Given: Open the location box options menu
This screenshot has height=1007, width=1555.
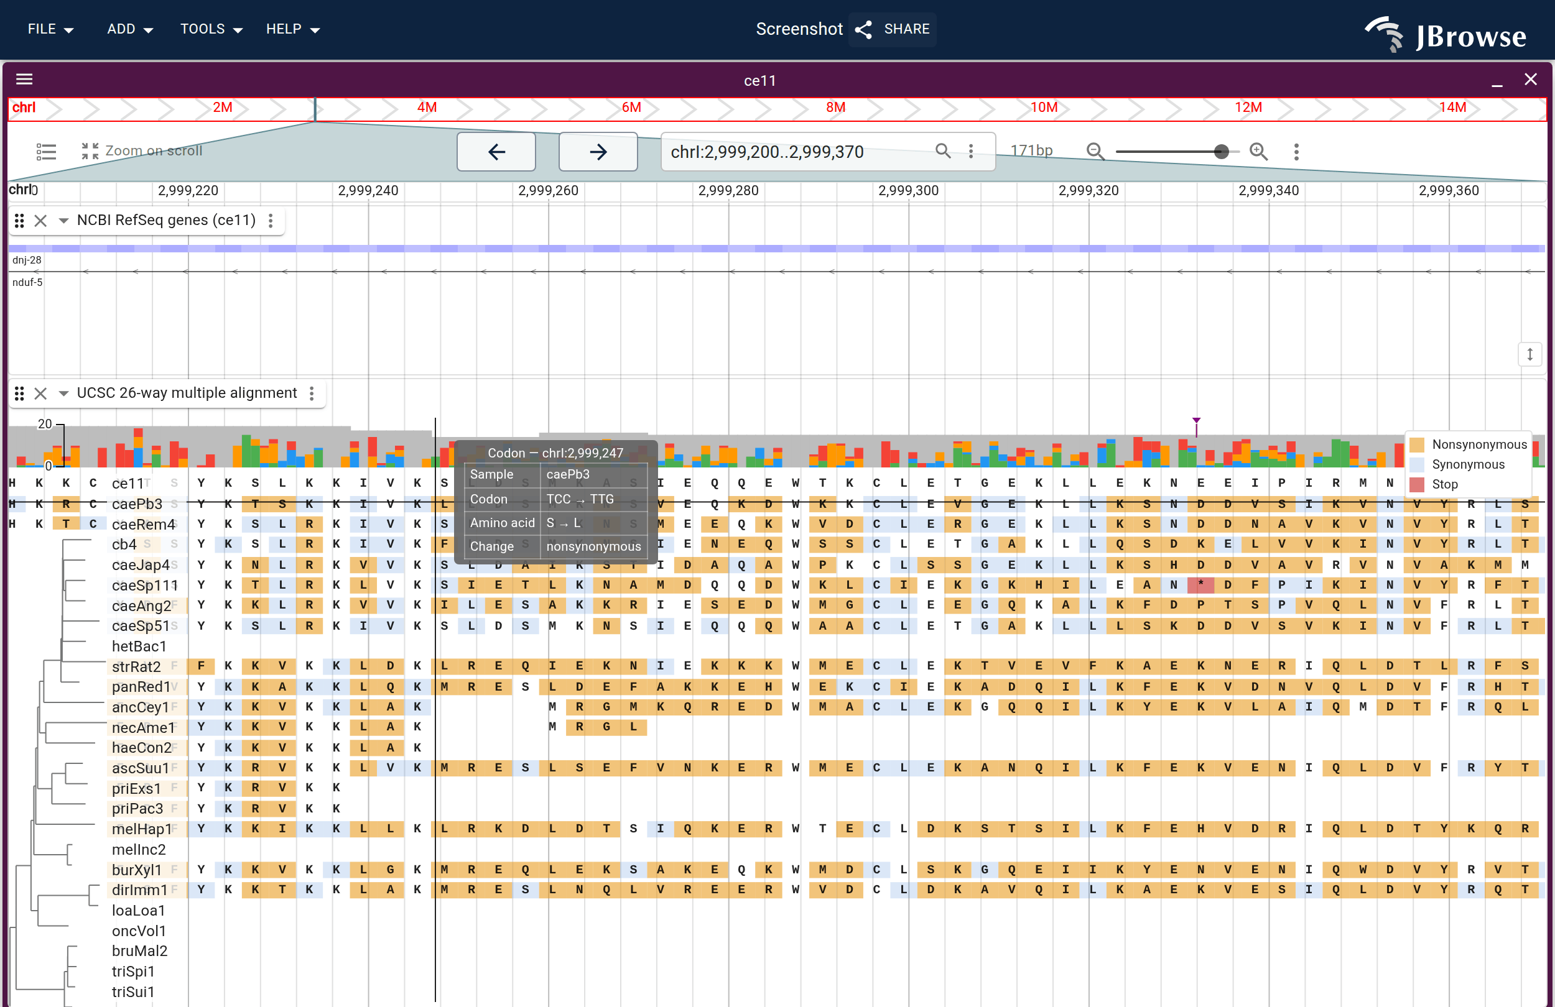Looking at the screenshot, I should 971,151.
